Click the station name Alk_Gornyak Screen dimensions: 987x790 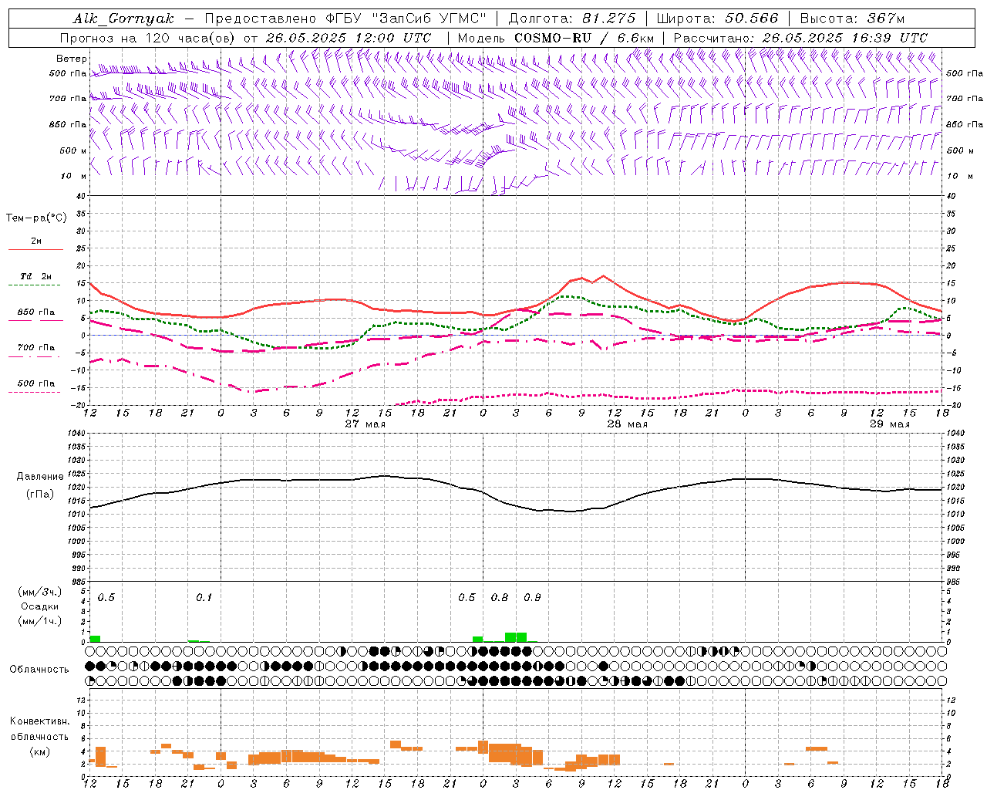tap(123, 19)
